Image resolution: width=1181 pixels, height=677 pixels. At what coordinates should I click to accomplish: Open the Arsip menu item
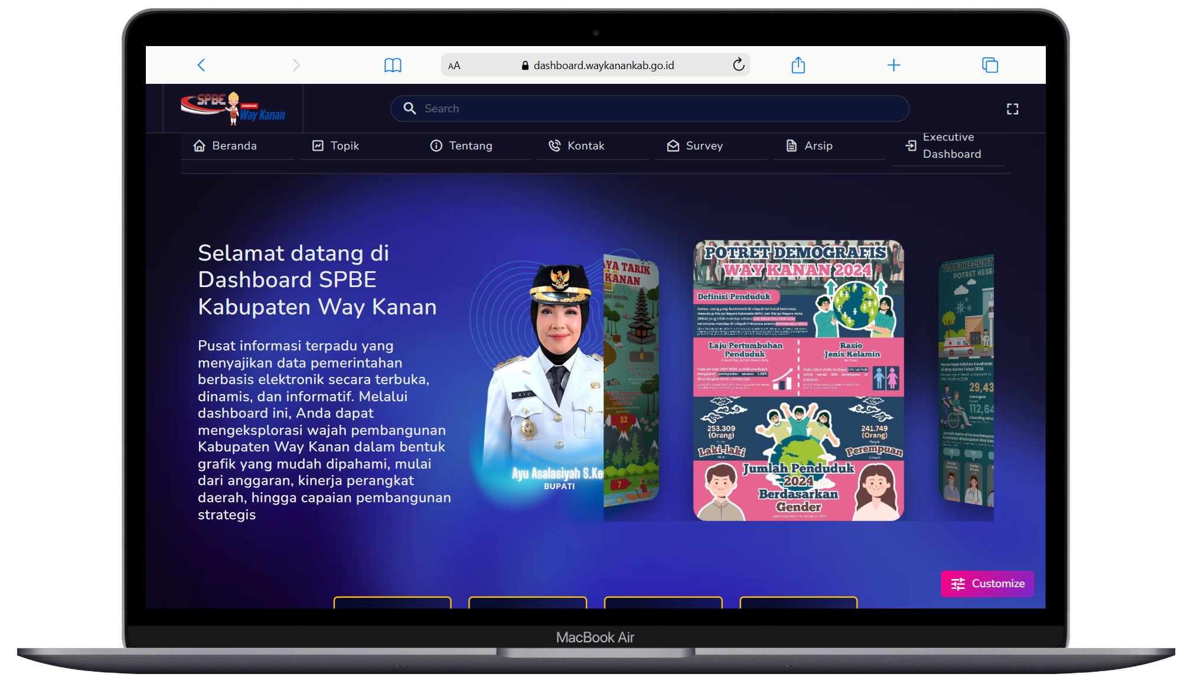pyautogui.click(x=829, y=146)
